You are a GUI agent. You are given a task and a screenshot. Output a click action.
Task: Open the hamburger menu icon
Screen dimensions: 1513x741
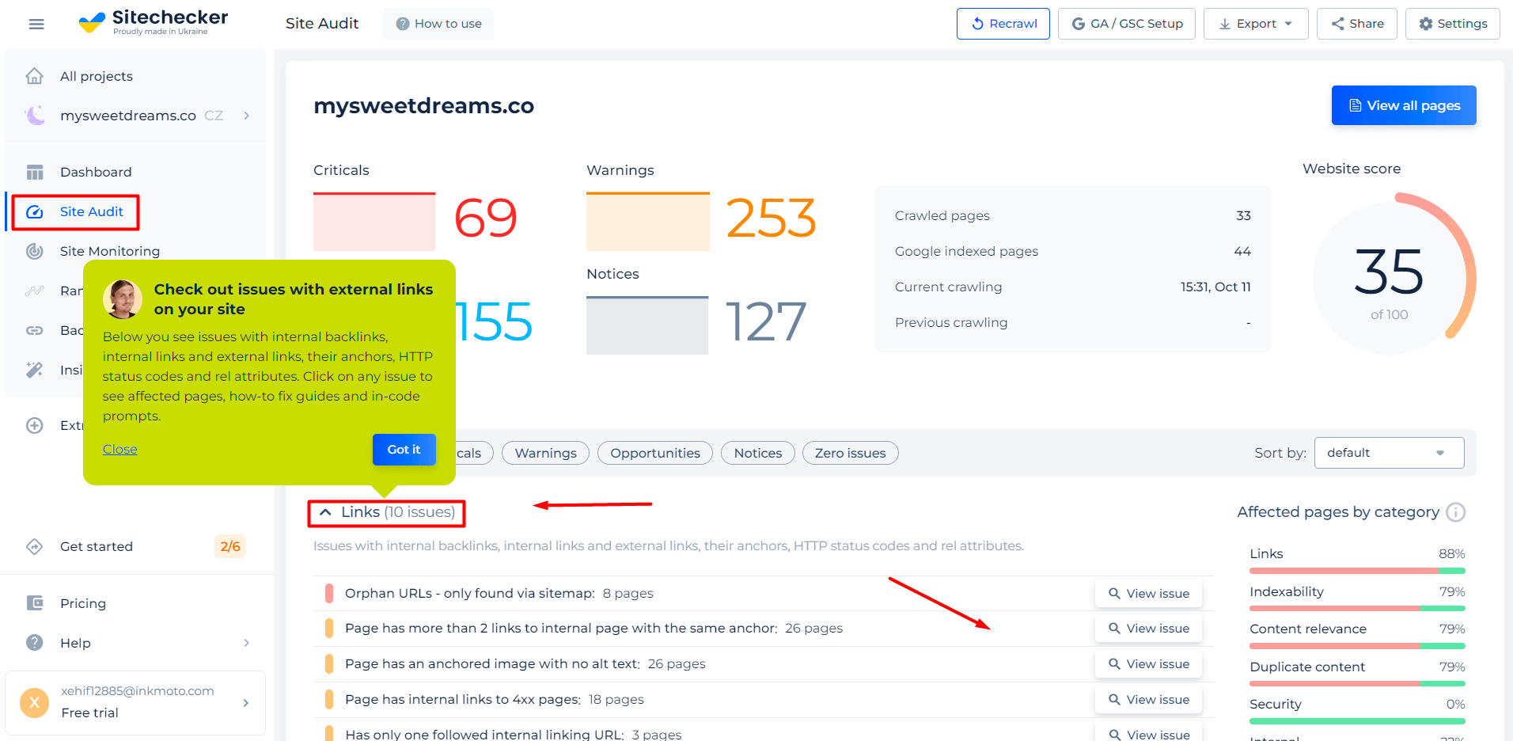tap(36, 24)
